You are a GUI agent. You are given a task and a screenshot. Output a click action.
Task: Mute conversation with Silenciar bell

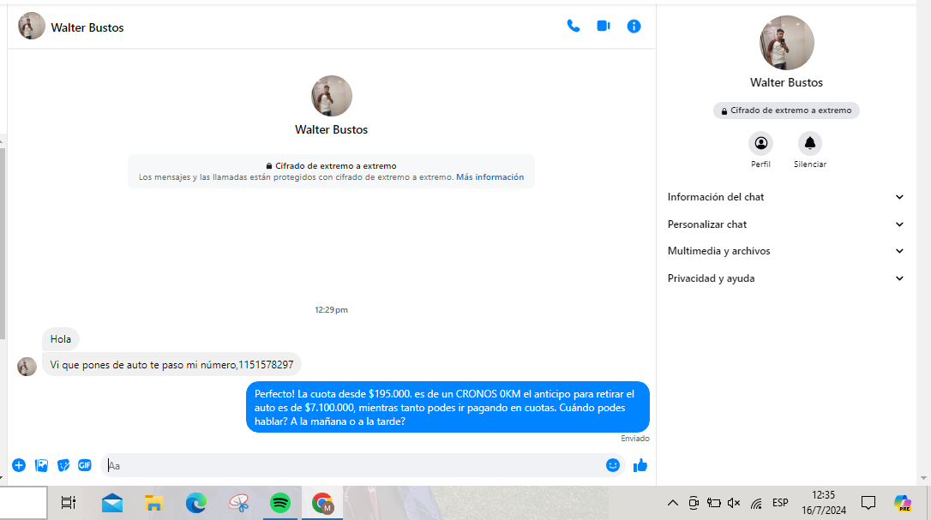[x=809, y=144]
